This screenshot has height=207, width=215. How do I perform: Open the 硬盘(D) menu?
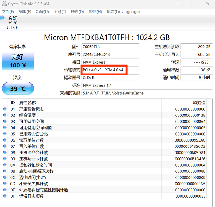click(x=77, y=12)
